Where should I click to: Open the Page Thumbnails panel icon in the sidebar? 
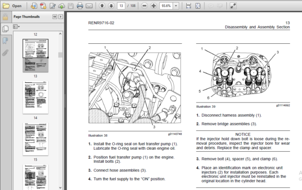[x=6, y=29]
